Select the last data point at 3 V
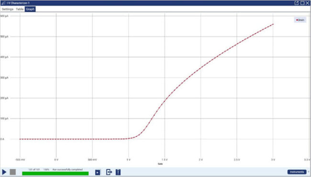 pos(273,24)
